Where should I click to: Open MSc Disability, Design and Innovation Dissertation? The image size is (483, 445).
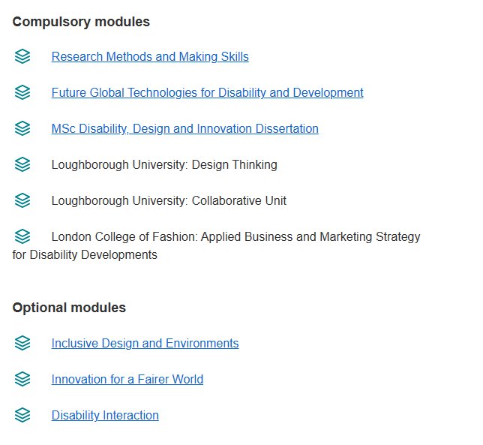tap(184, 129)
